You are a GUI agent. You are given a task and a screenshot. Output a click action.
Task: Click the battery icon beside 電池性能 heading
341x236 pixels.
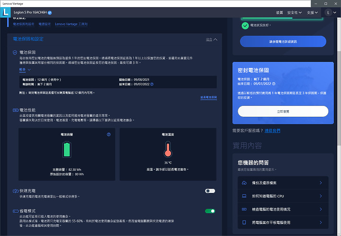click(x=16, y=110)
